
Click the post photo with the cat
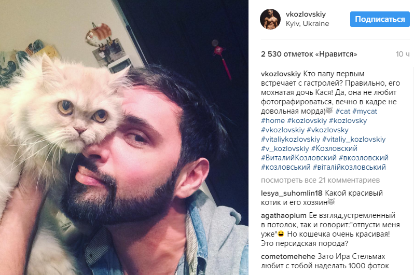(x=124, y=137)
